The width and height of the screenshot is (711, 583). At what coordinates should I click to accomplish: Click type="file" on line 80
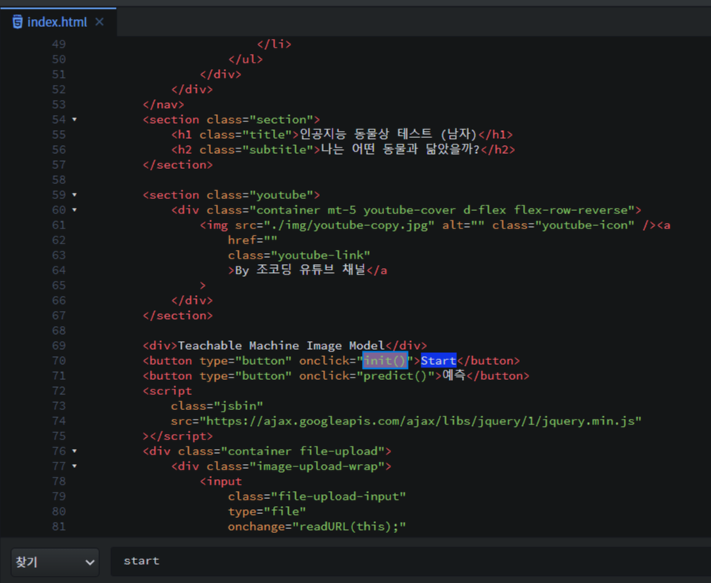(x=267, y=512)
